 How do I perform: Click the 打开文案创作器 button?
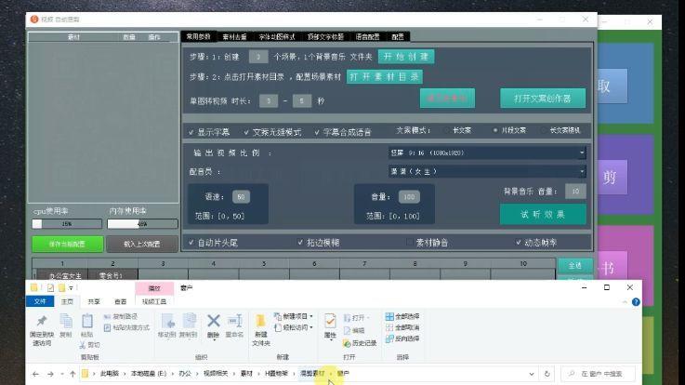[x=543, y=99]
